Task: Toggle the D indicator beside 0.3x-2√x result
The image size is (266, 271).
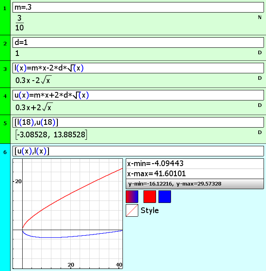Action: coord(260,78)
